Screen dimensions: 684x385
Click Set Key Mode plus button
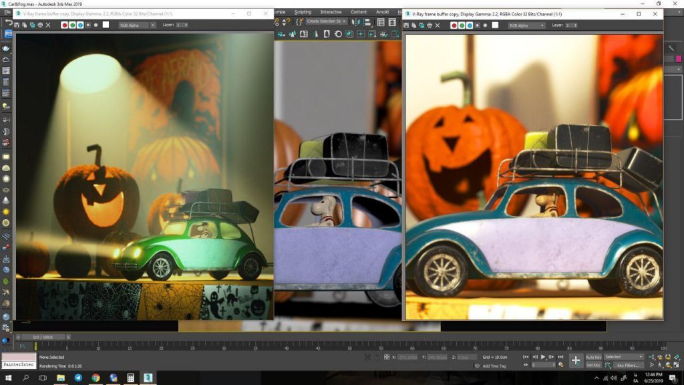576,360
